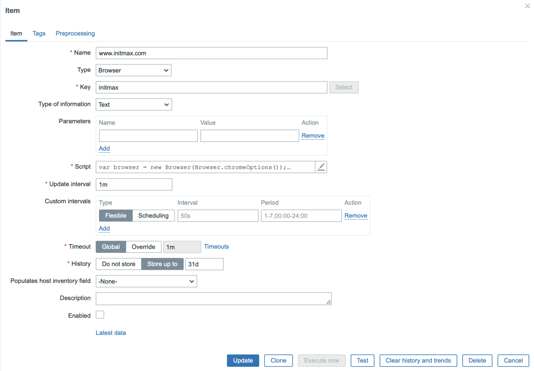The width and height of the screenshot is (534, 371).
Task: Open the Latest data link
Action: [111, 333]
